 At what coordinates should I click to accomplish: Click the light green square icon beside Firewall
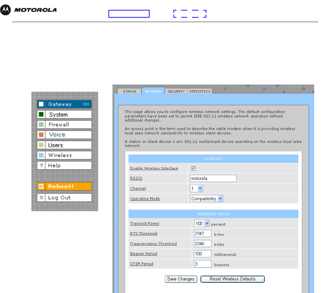[41, 125]
